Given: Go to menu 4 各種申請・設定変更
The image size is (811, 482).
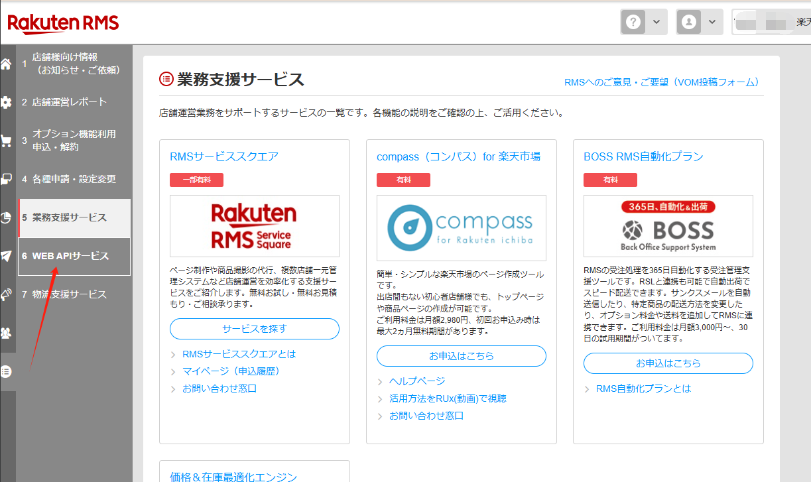Looking at the screenshot, I should coord(74,179).
